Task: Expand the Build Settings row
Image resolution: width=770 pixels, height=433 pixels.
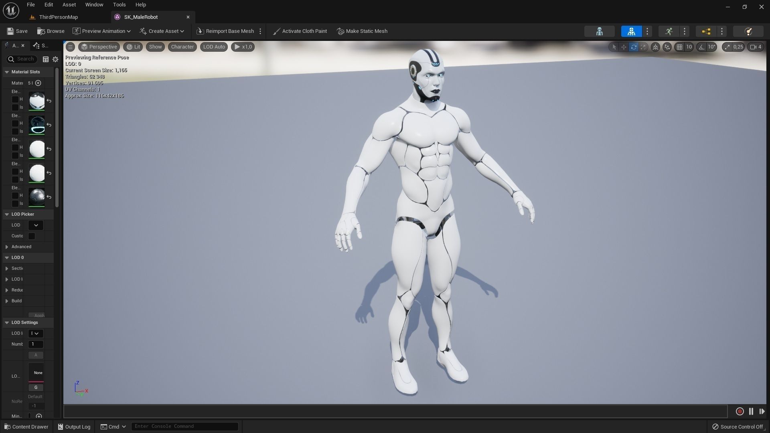Action: (x=7, y=301)
